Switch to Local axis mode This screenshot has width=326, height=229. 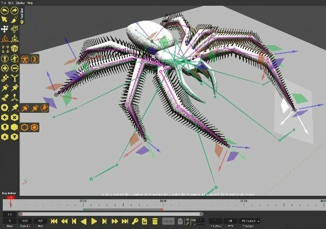pyautogui.click(x=5, y=39)
